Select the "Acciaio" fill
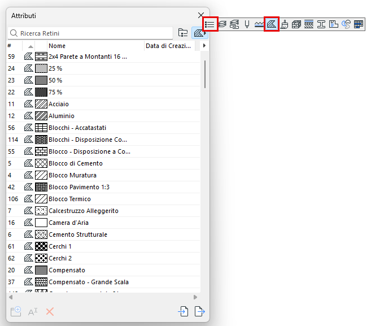Image resolution: width=371 pixels, height=326 pixels. (103, 104)
